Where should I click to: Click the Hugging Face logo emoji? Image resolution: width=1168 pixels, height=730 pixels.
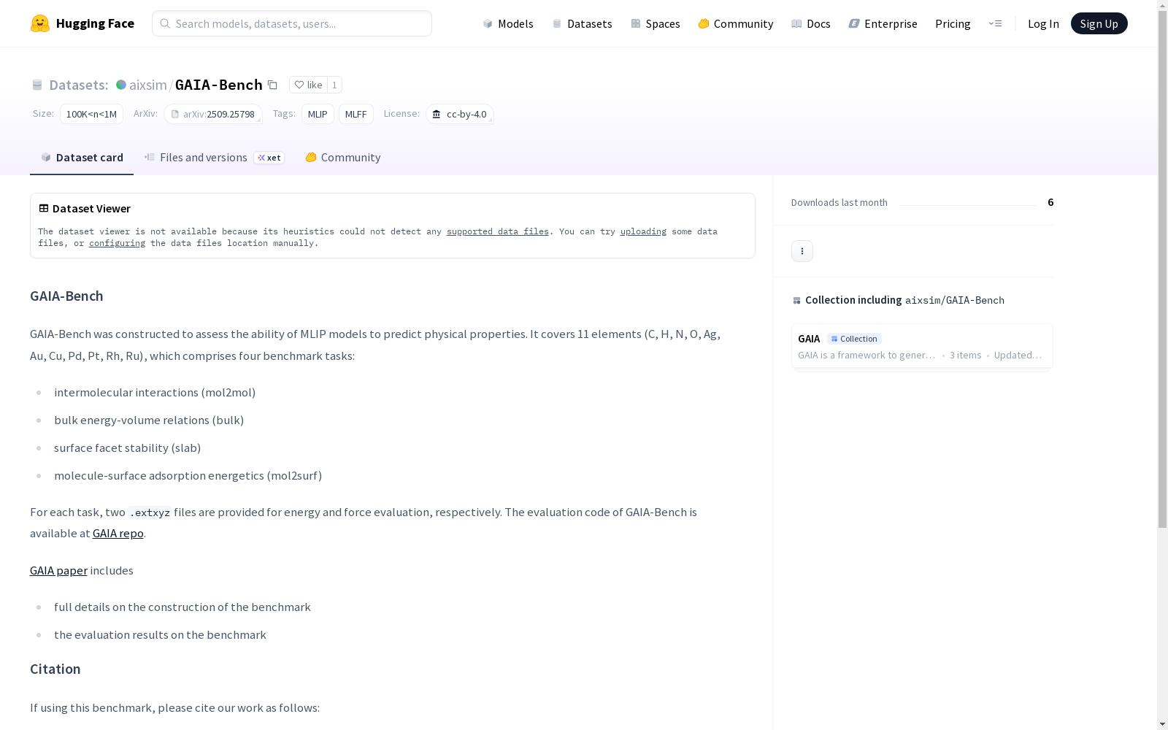[40, 23]
